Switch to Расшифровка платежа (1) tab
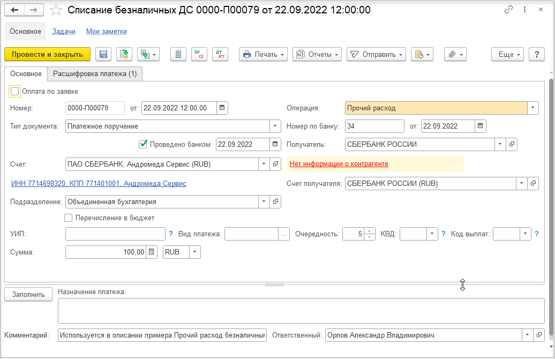The image size is (555, 359). click(95, 73)
